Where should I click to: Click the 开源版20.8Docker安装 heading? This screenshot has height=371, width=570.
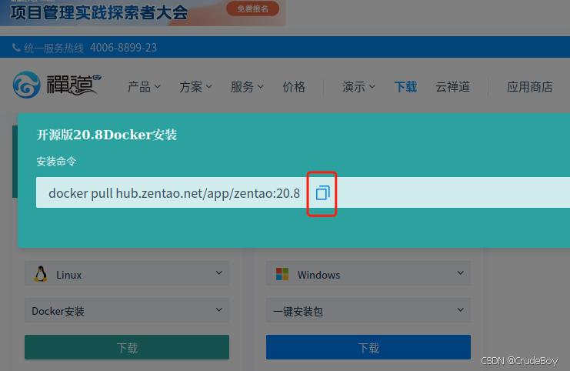[x=106, y=135]
